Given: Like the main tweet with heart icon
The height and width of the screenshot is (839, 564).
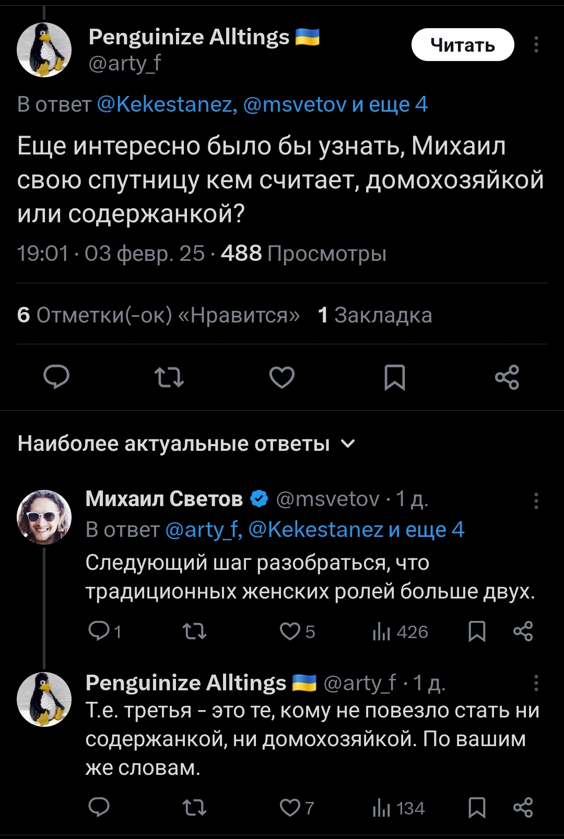Looking at the screenshot, I should [x=282, y=377].
